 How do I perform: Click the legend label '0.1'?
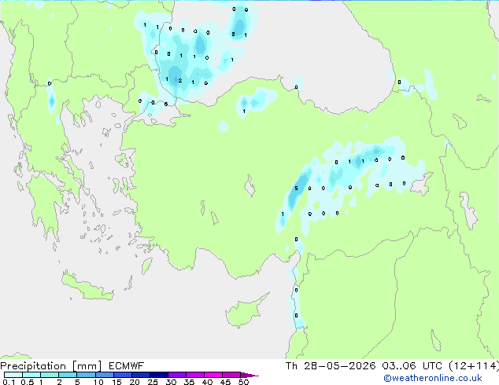[x=9, y=382]
